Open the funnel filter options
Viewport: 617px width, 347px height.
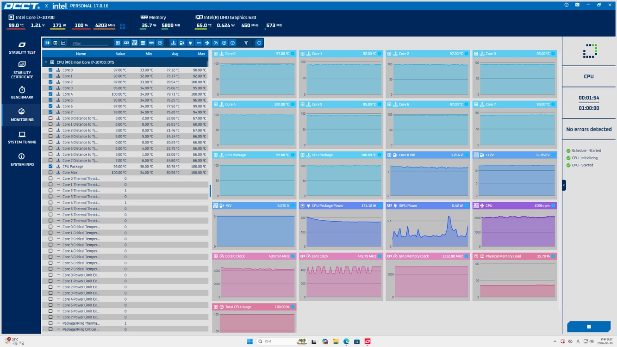[x=246, y=43]
